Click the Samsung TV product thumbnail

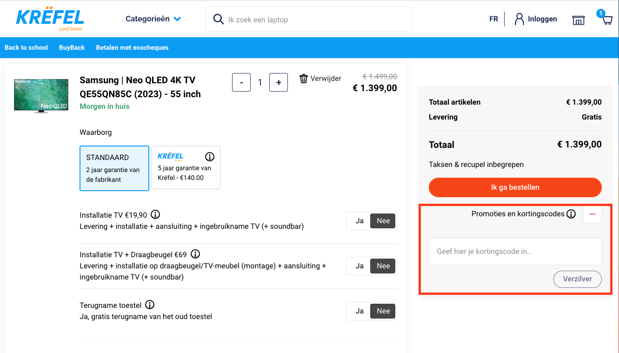[41, 96]
